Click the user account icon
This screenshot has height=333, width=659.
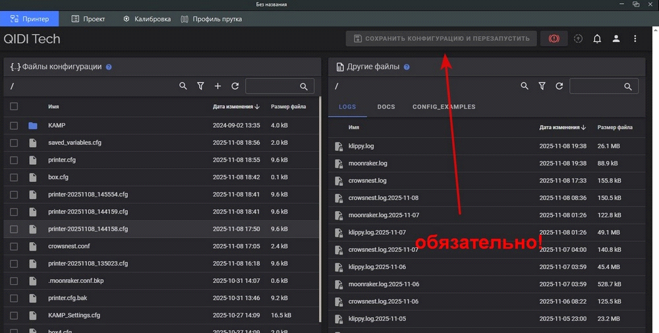click(x=616, y=39)
